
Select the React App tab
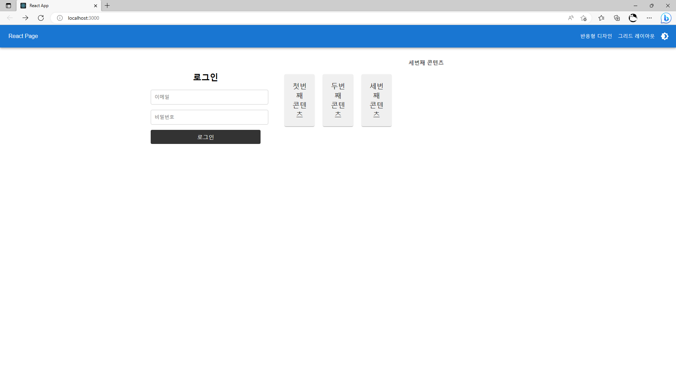(59, 6)
